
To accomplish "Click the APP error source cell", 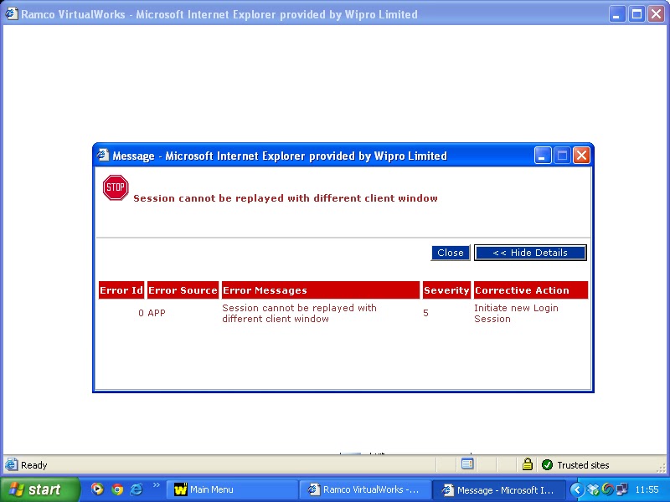I will (x=157, y=313).
